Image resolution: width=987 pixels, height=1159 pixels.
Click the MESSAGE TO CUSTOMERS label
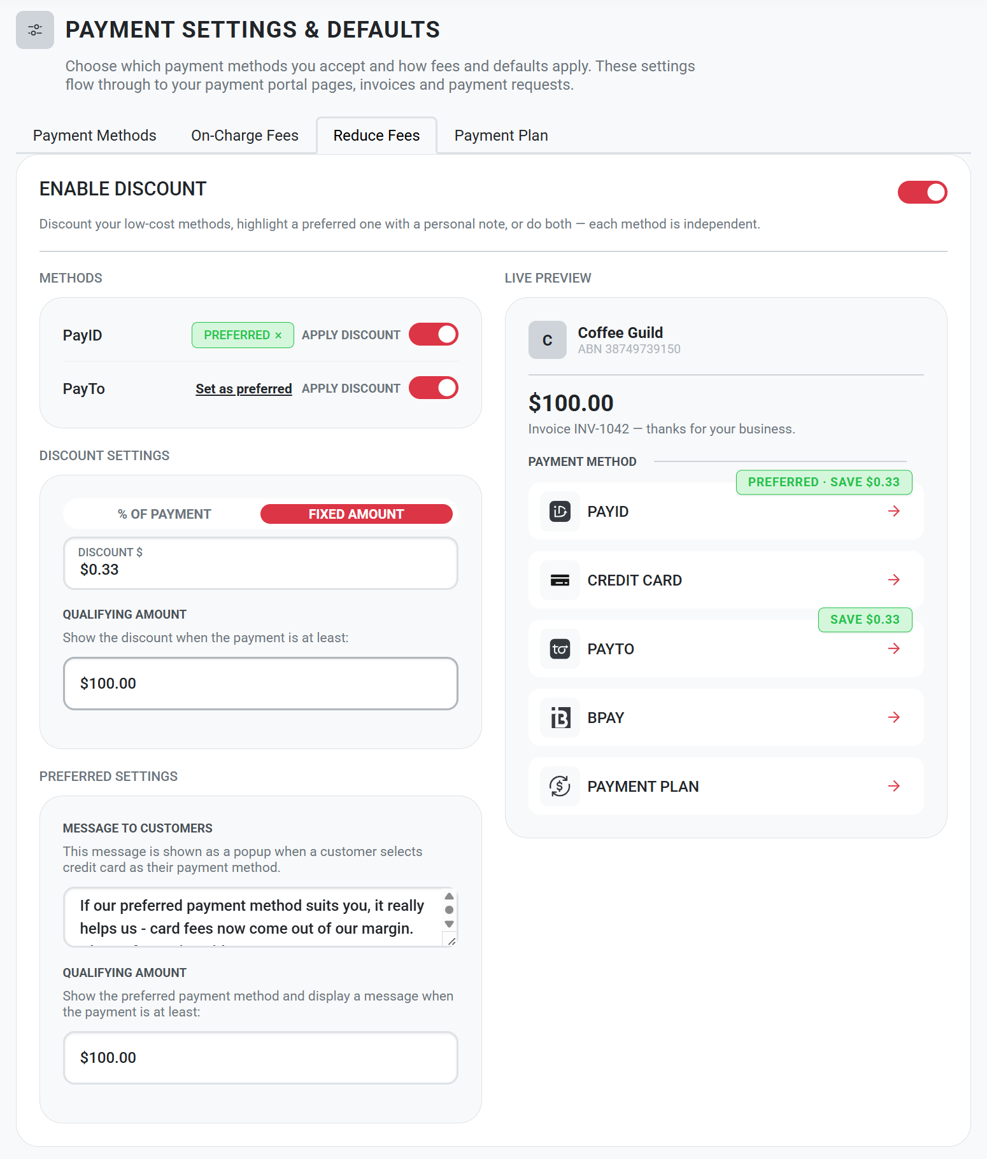pos(138,829)
